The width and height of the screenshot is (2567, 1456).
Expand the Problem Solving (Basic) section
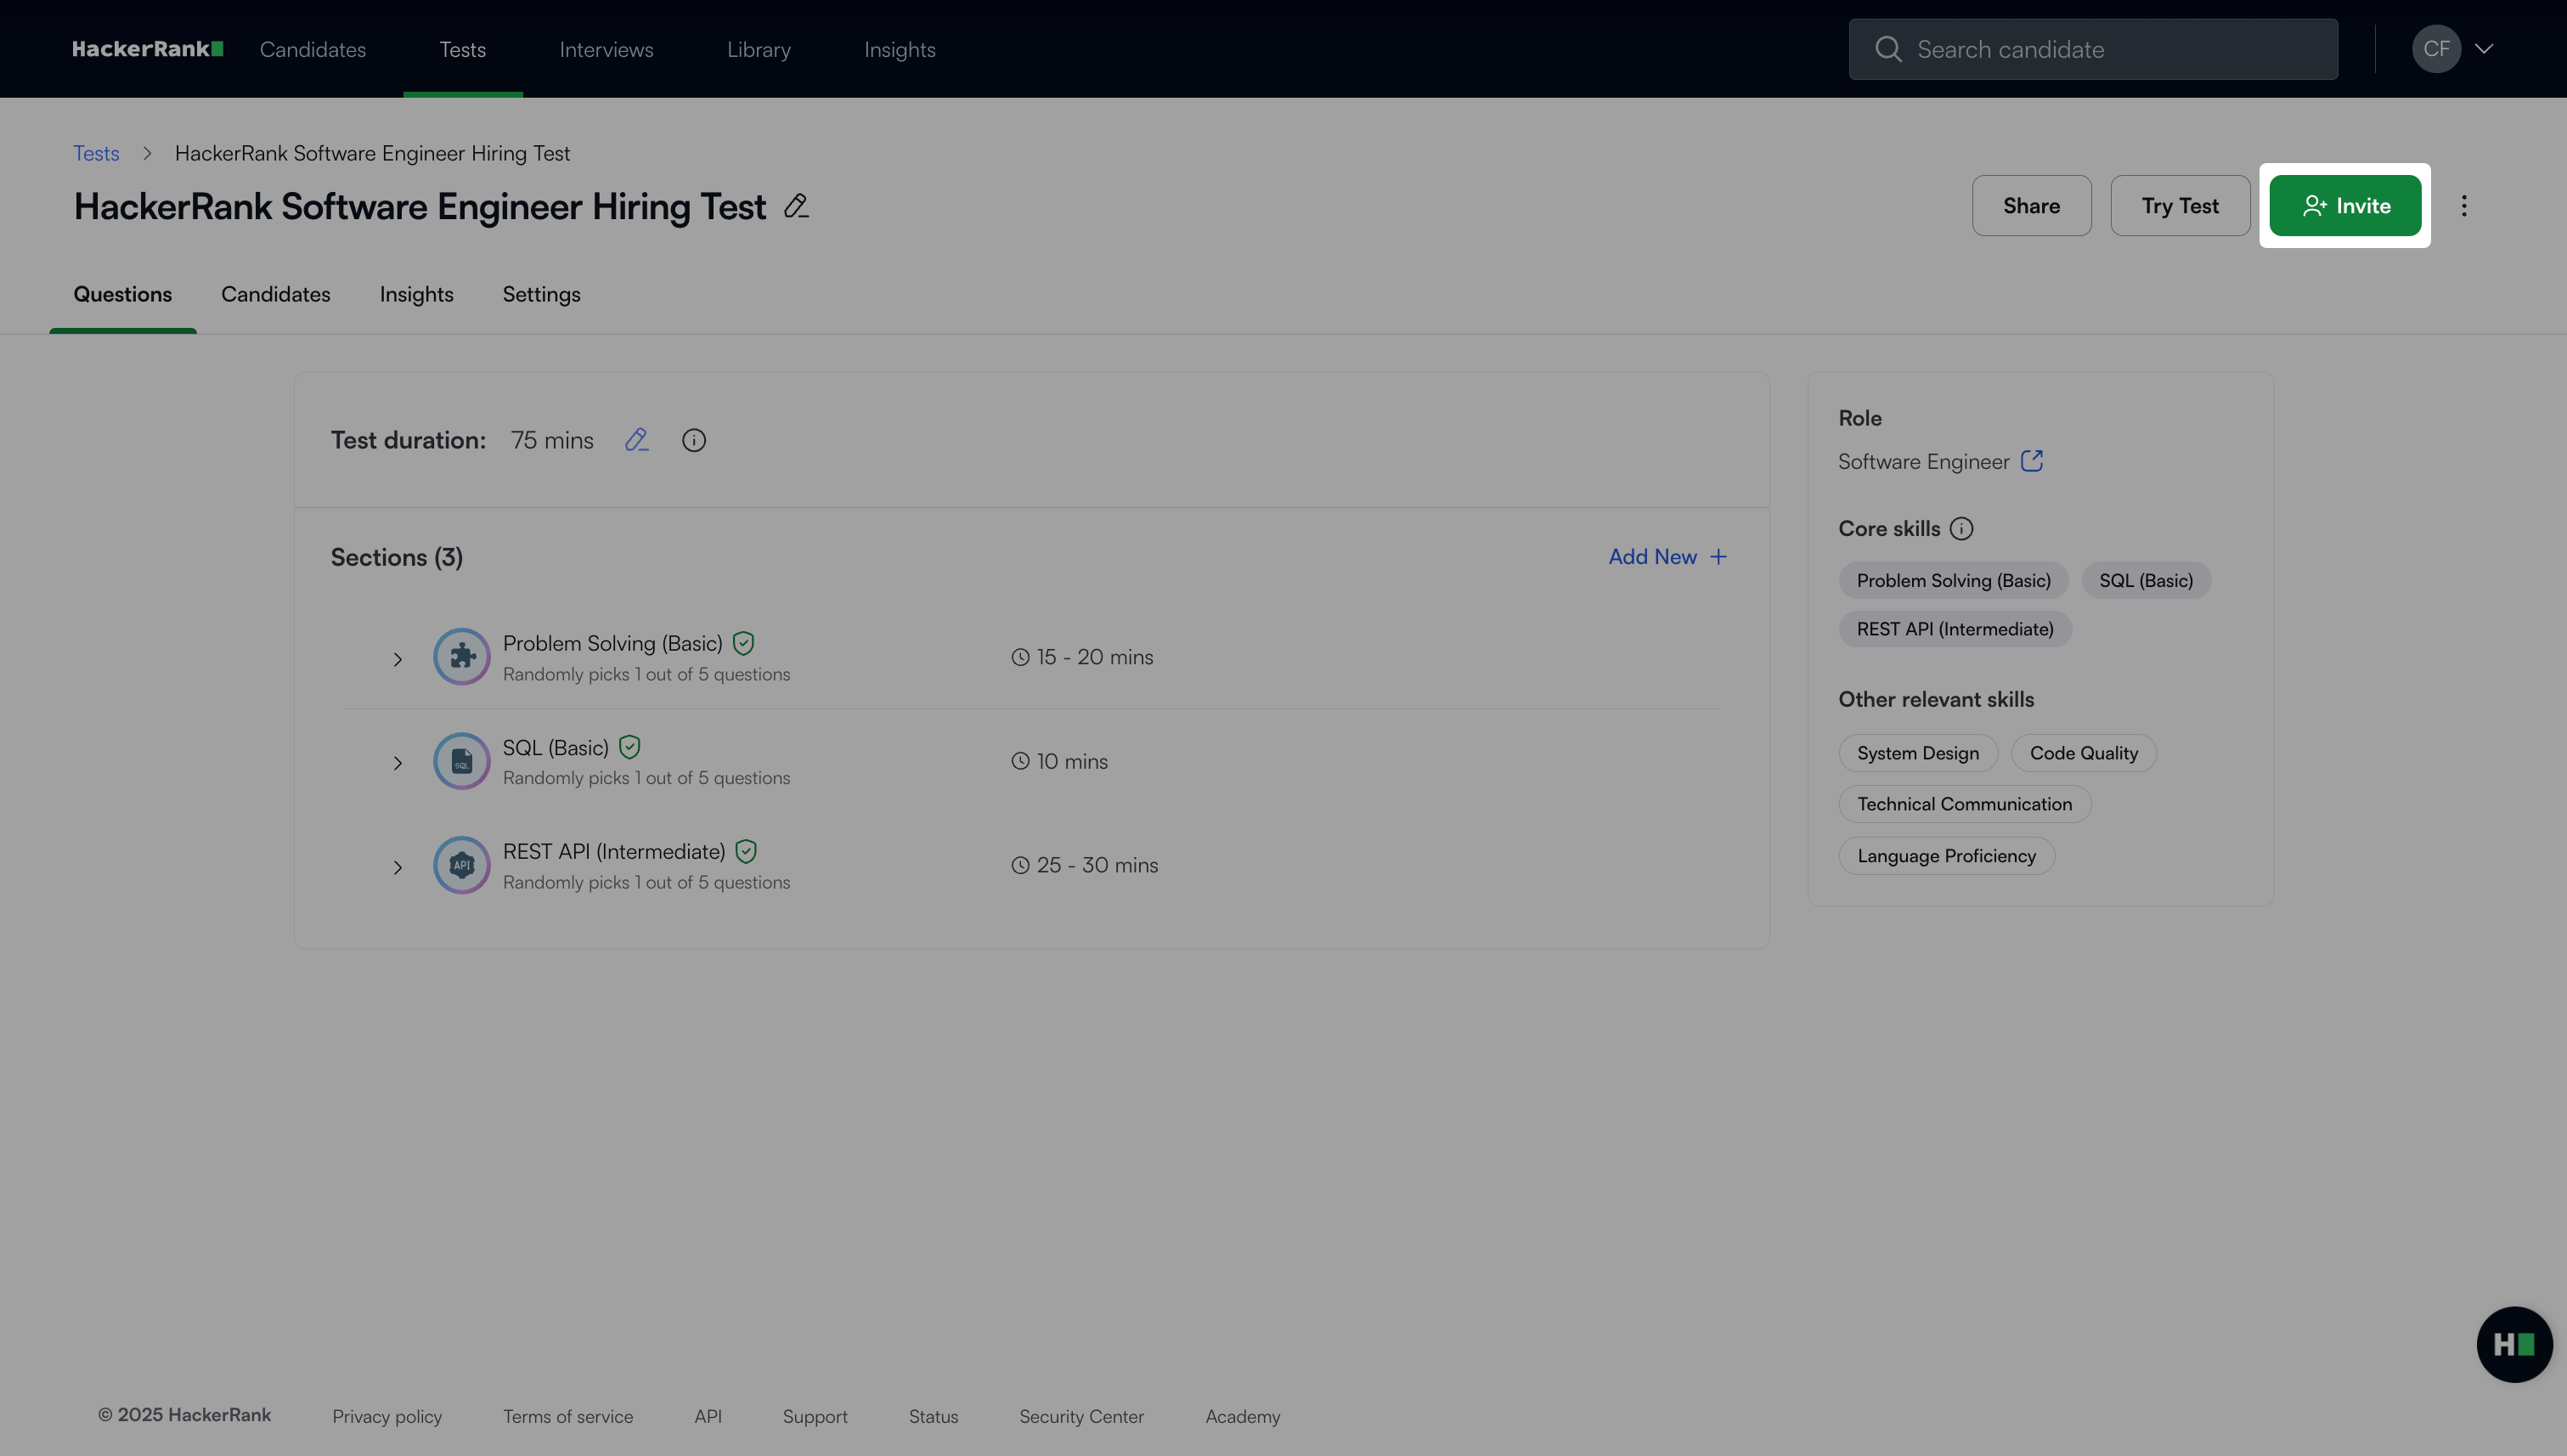[x=397, y=659]
